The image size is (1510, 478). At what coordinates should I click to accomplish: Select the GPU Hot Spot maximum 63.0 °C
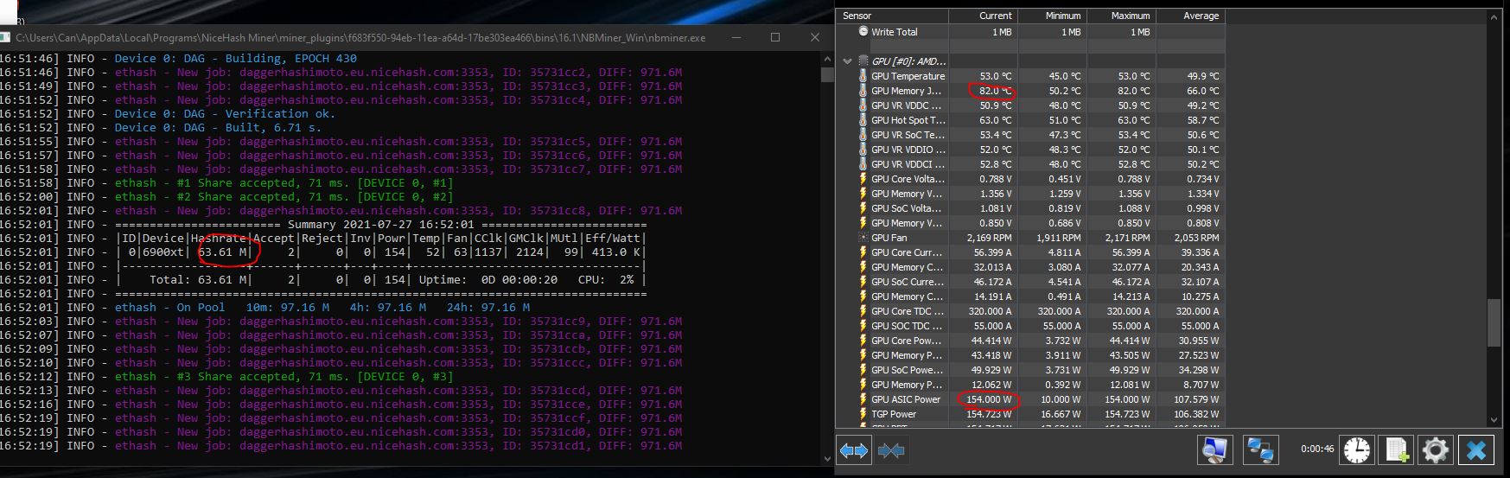pos(1133,120)
